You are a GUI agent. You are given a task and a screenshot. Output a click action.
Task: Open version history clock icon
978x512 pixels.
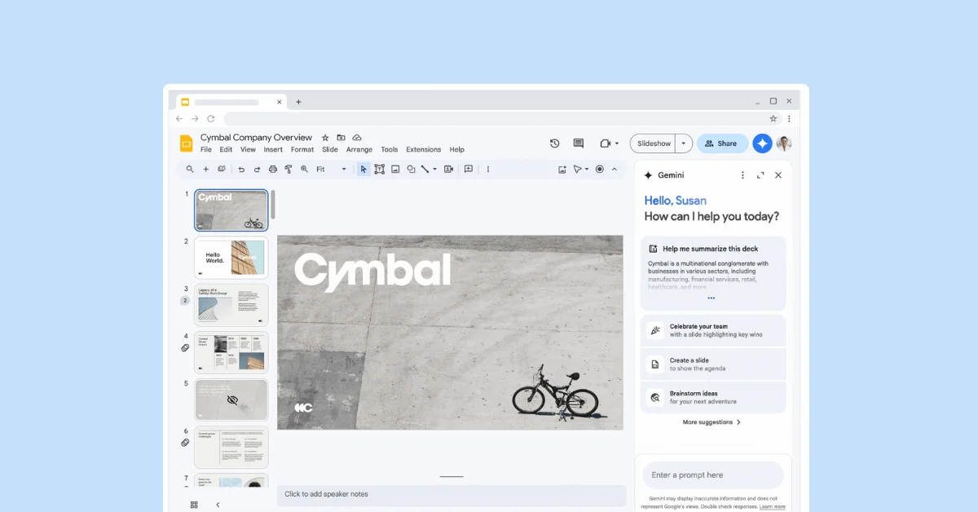coord(555,143)
